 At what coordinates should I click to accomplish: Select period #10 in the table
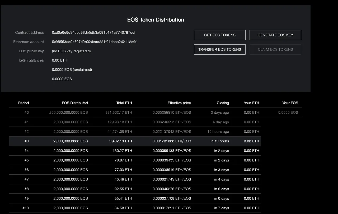26,208
